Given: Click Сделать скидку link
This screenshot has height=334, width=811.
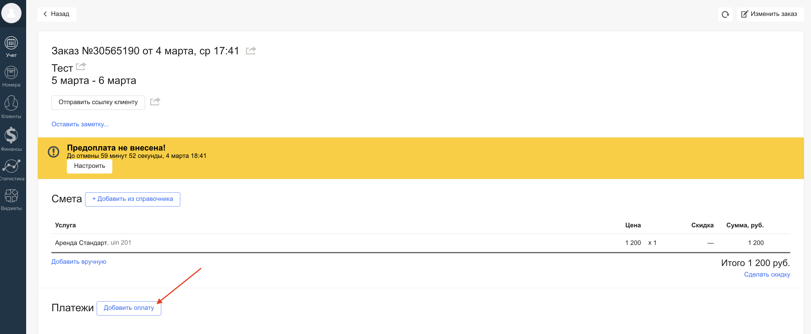Looking at the screenshot, I should [767, 275].
